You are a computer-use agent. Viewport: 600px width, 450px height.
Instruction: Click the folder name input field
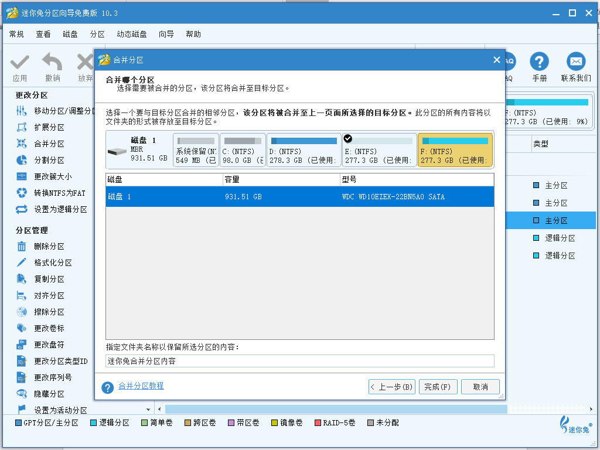pos(299,361)
